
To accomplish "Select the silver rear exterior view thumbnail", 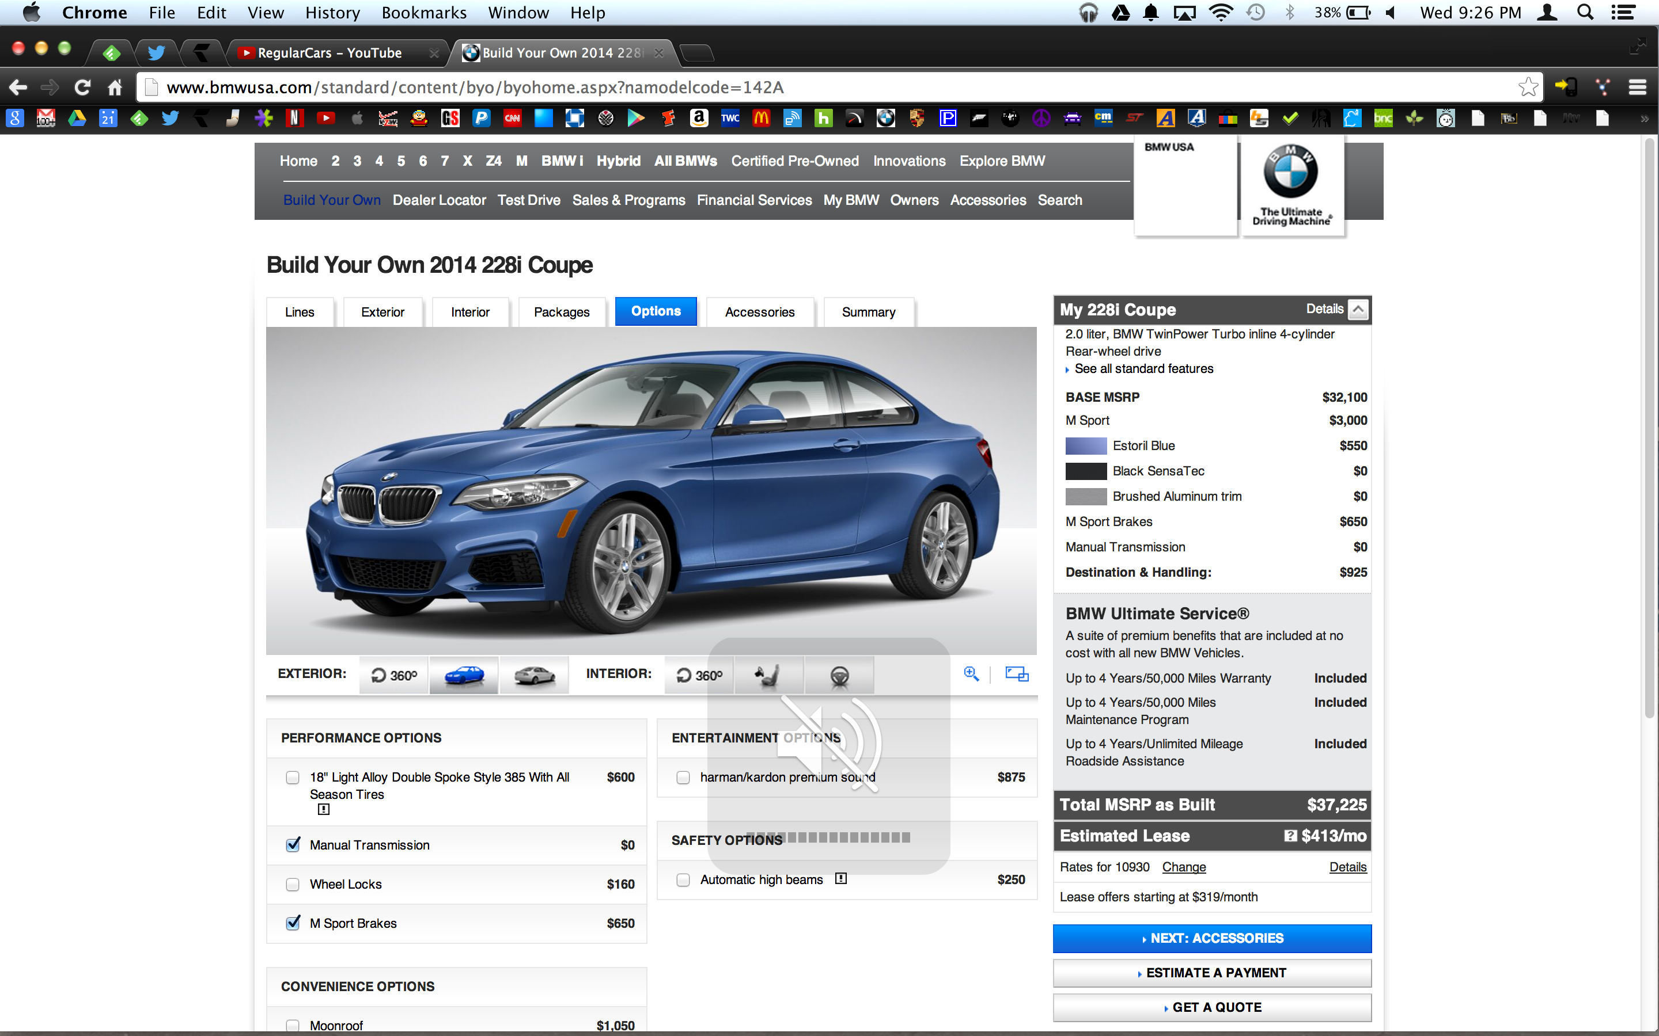I will (534, 675).
